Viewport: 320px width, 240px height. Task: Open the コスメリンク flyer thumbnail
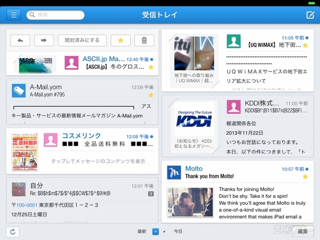(25, 151)
